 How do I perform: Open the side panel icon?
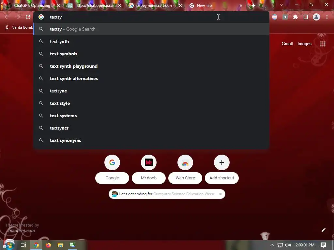pos(306,17)
